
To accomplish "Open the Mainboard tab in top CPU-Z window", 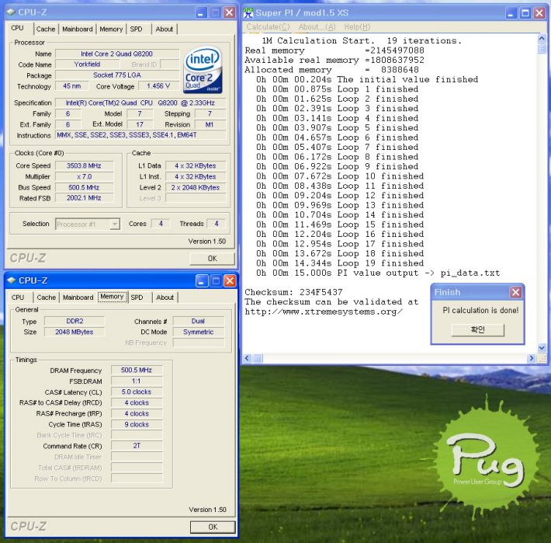I will tap(78, 30).
